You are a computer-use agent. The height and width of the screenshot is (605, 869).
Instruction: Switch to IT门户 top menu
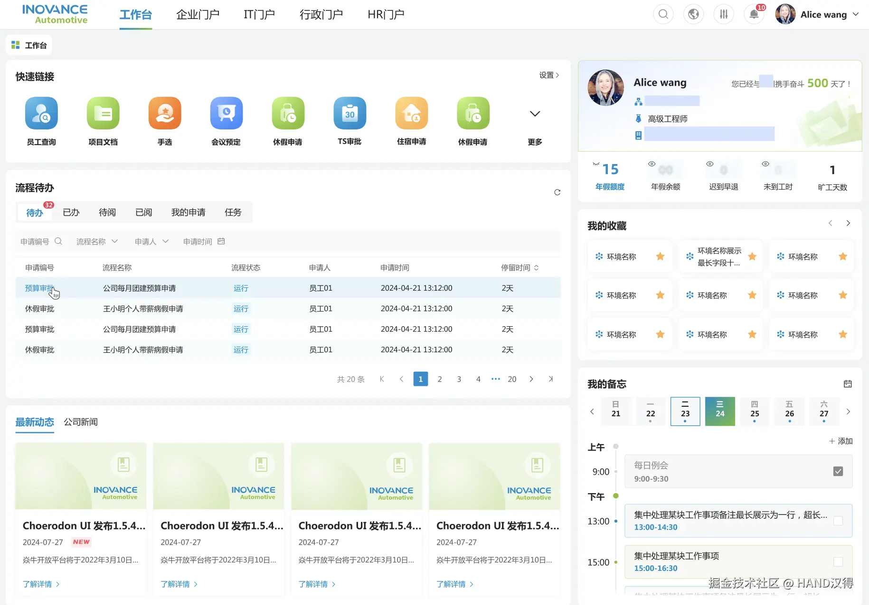click(259, 14)
